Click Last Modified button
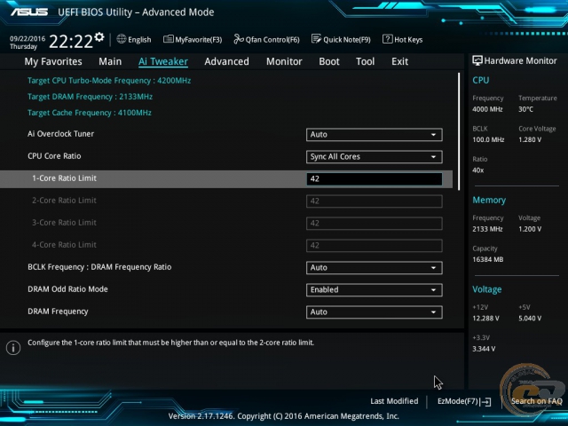Image resolution: width=568 pixels, height=426 pixels. point(394,401)
